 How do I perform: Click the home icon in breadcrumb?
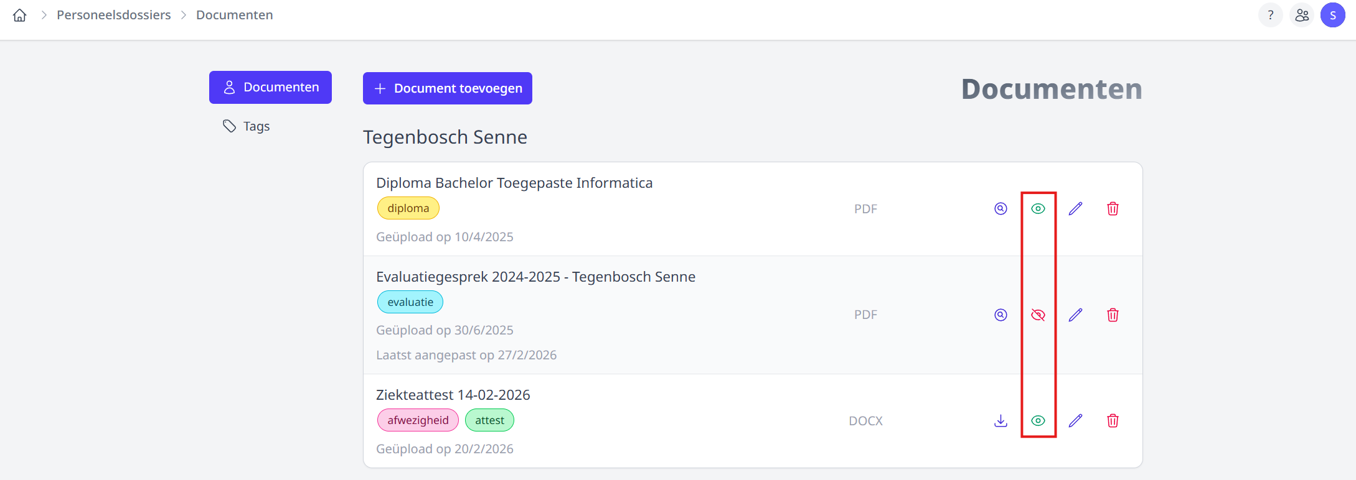(20, 15)
